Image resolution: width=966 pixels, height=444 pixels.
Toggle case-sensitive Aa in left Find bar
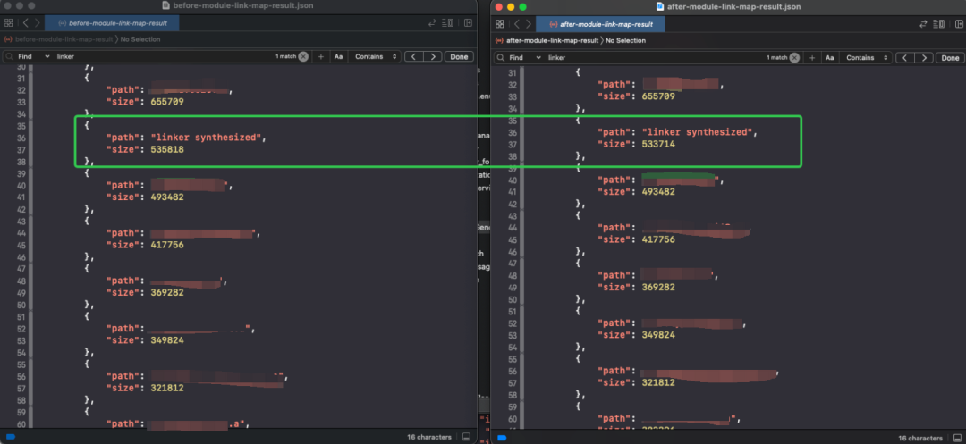[x=338, y=56]
